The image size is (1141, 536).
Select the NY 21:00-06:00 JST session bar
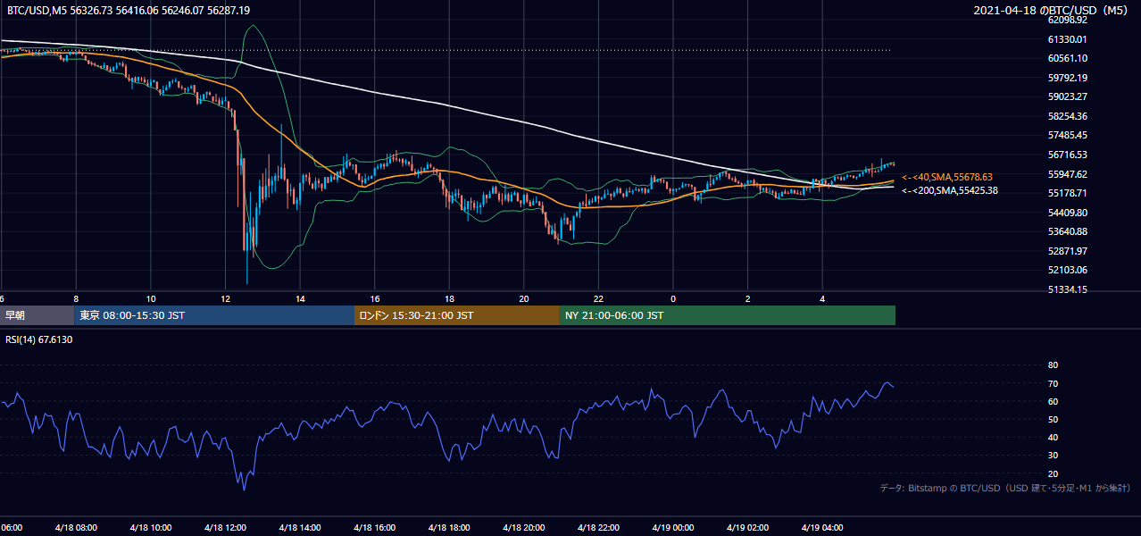[x=728, y=315]
